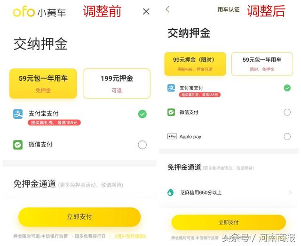Choose the 199元押金 option card
301x246 pixels.
click(x=117, y=83)
